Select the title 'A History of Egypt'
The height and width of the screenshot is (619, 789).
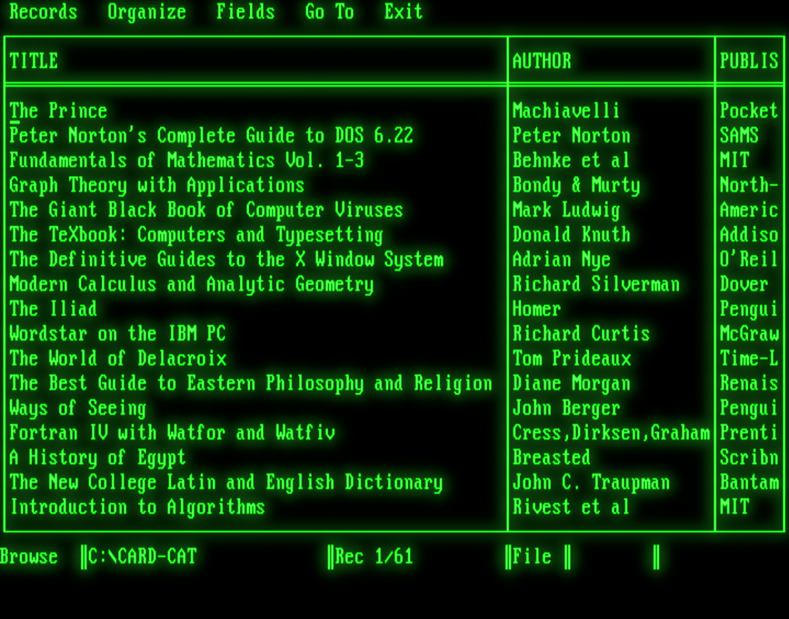point(98,458)
